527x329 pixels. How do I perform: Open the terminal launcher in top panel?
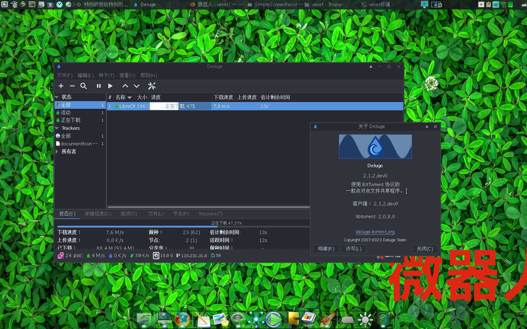point(32,4)
